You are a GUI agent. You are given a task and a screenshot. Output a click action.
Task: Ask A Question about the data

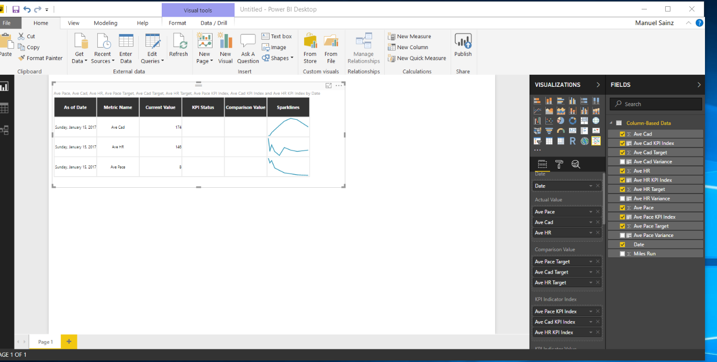pyautogui.click(x=248, y=49)
